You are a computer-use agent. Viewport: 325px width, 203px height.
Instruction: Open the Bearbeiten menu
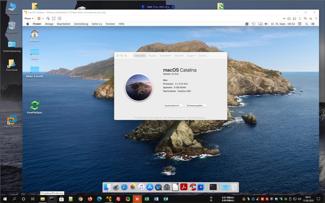(x=63, y=24)
